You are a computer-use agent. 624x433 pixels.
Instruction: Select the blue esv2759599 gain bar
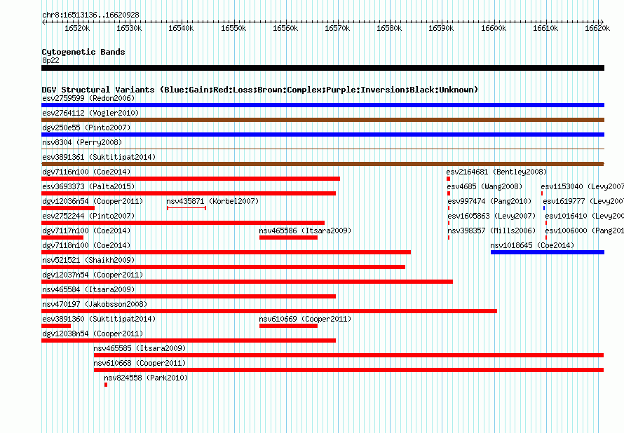point(323,105)
